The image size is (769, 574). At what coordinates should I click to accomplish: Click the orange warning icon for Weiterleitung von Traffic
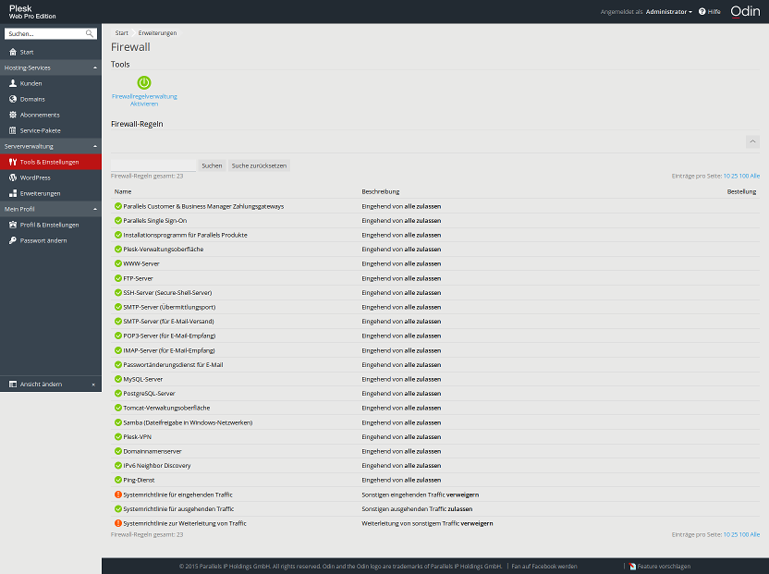pos(117,523)
